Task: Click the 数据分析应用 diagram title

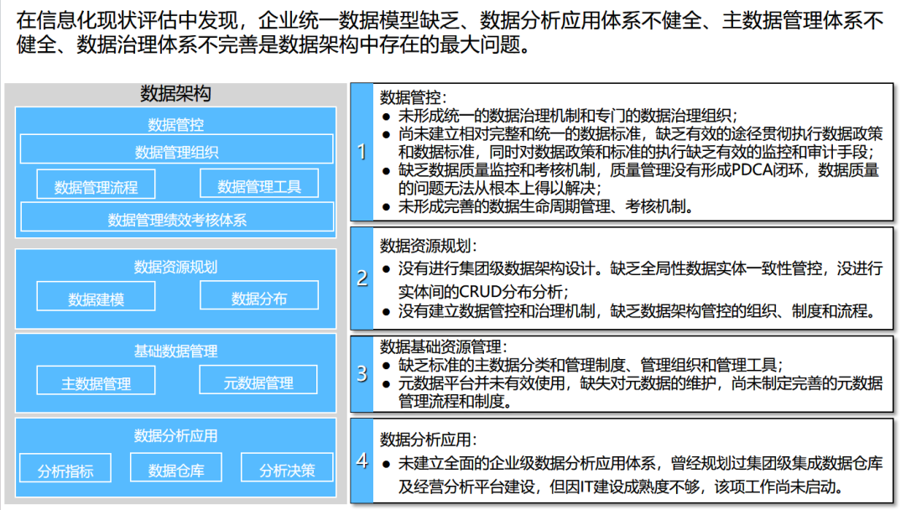Action: pyautogui.click(x=175, y=435)
